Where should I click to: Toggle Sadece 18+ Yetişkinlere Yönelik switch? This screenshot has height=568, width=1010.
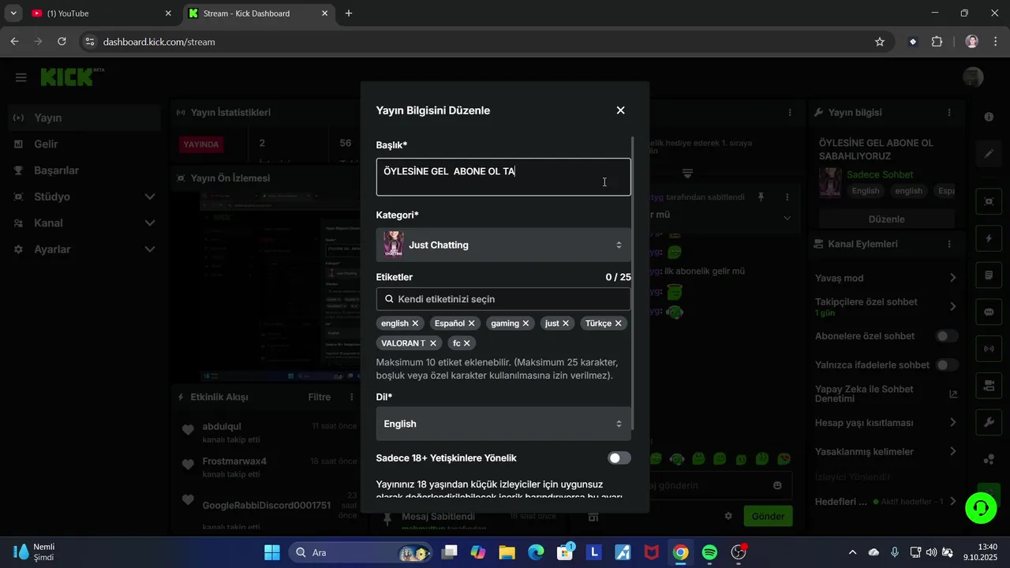[x=619, y=458]
